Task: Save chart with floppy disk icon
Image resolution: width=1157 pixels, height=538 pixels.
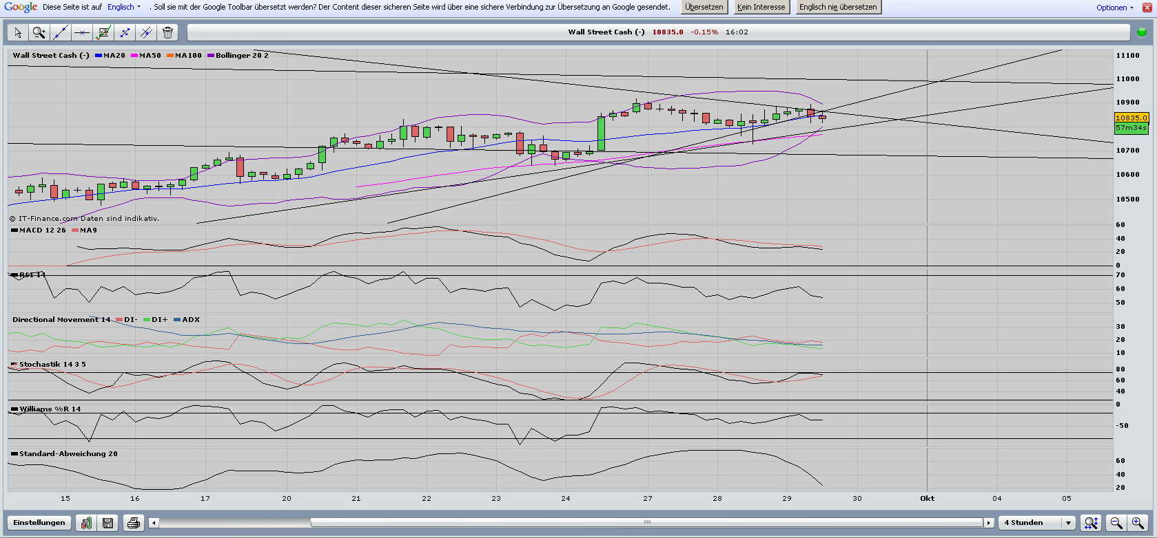Action: (x=107, y=523)
